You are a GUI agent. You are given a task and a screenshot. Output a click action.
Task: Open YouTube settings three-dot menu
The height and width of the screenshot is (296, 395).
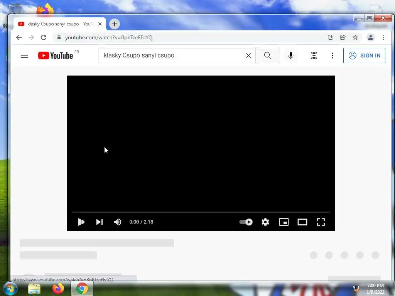[333, 55]
